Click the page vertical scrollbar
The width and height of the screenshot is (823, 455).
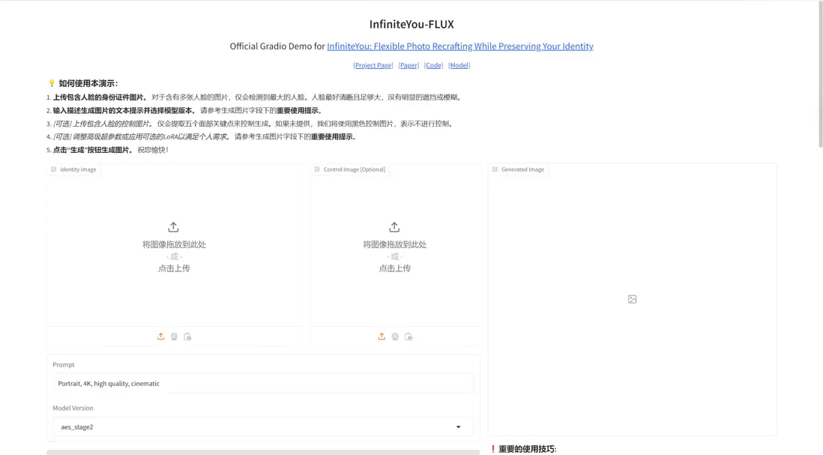(820, 73)
